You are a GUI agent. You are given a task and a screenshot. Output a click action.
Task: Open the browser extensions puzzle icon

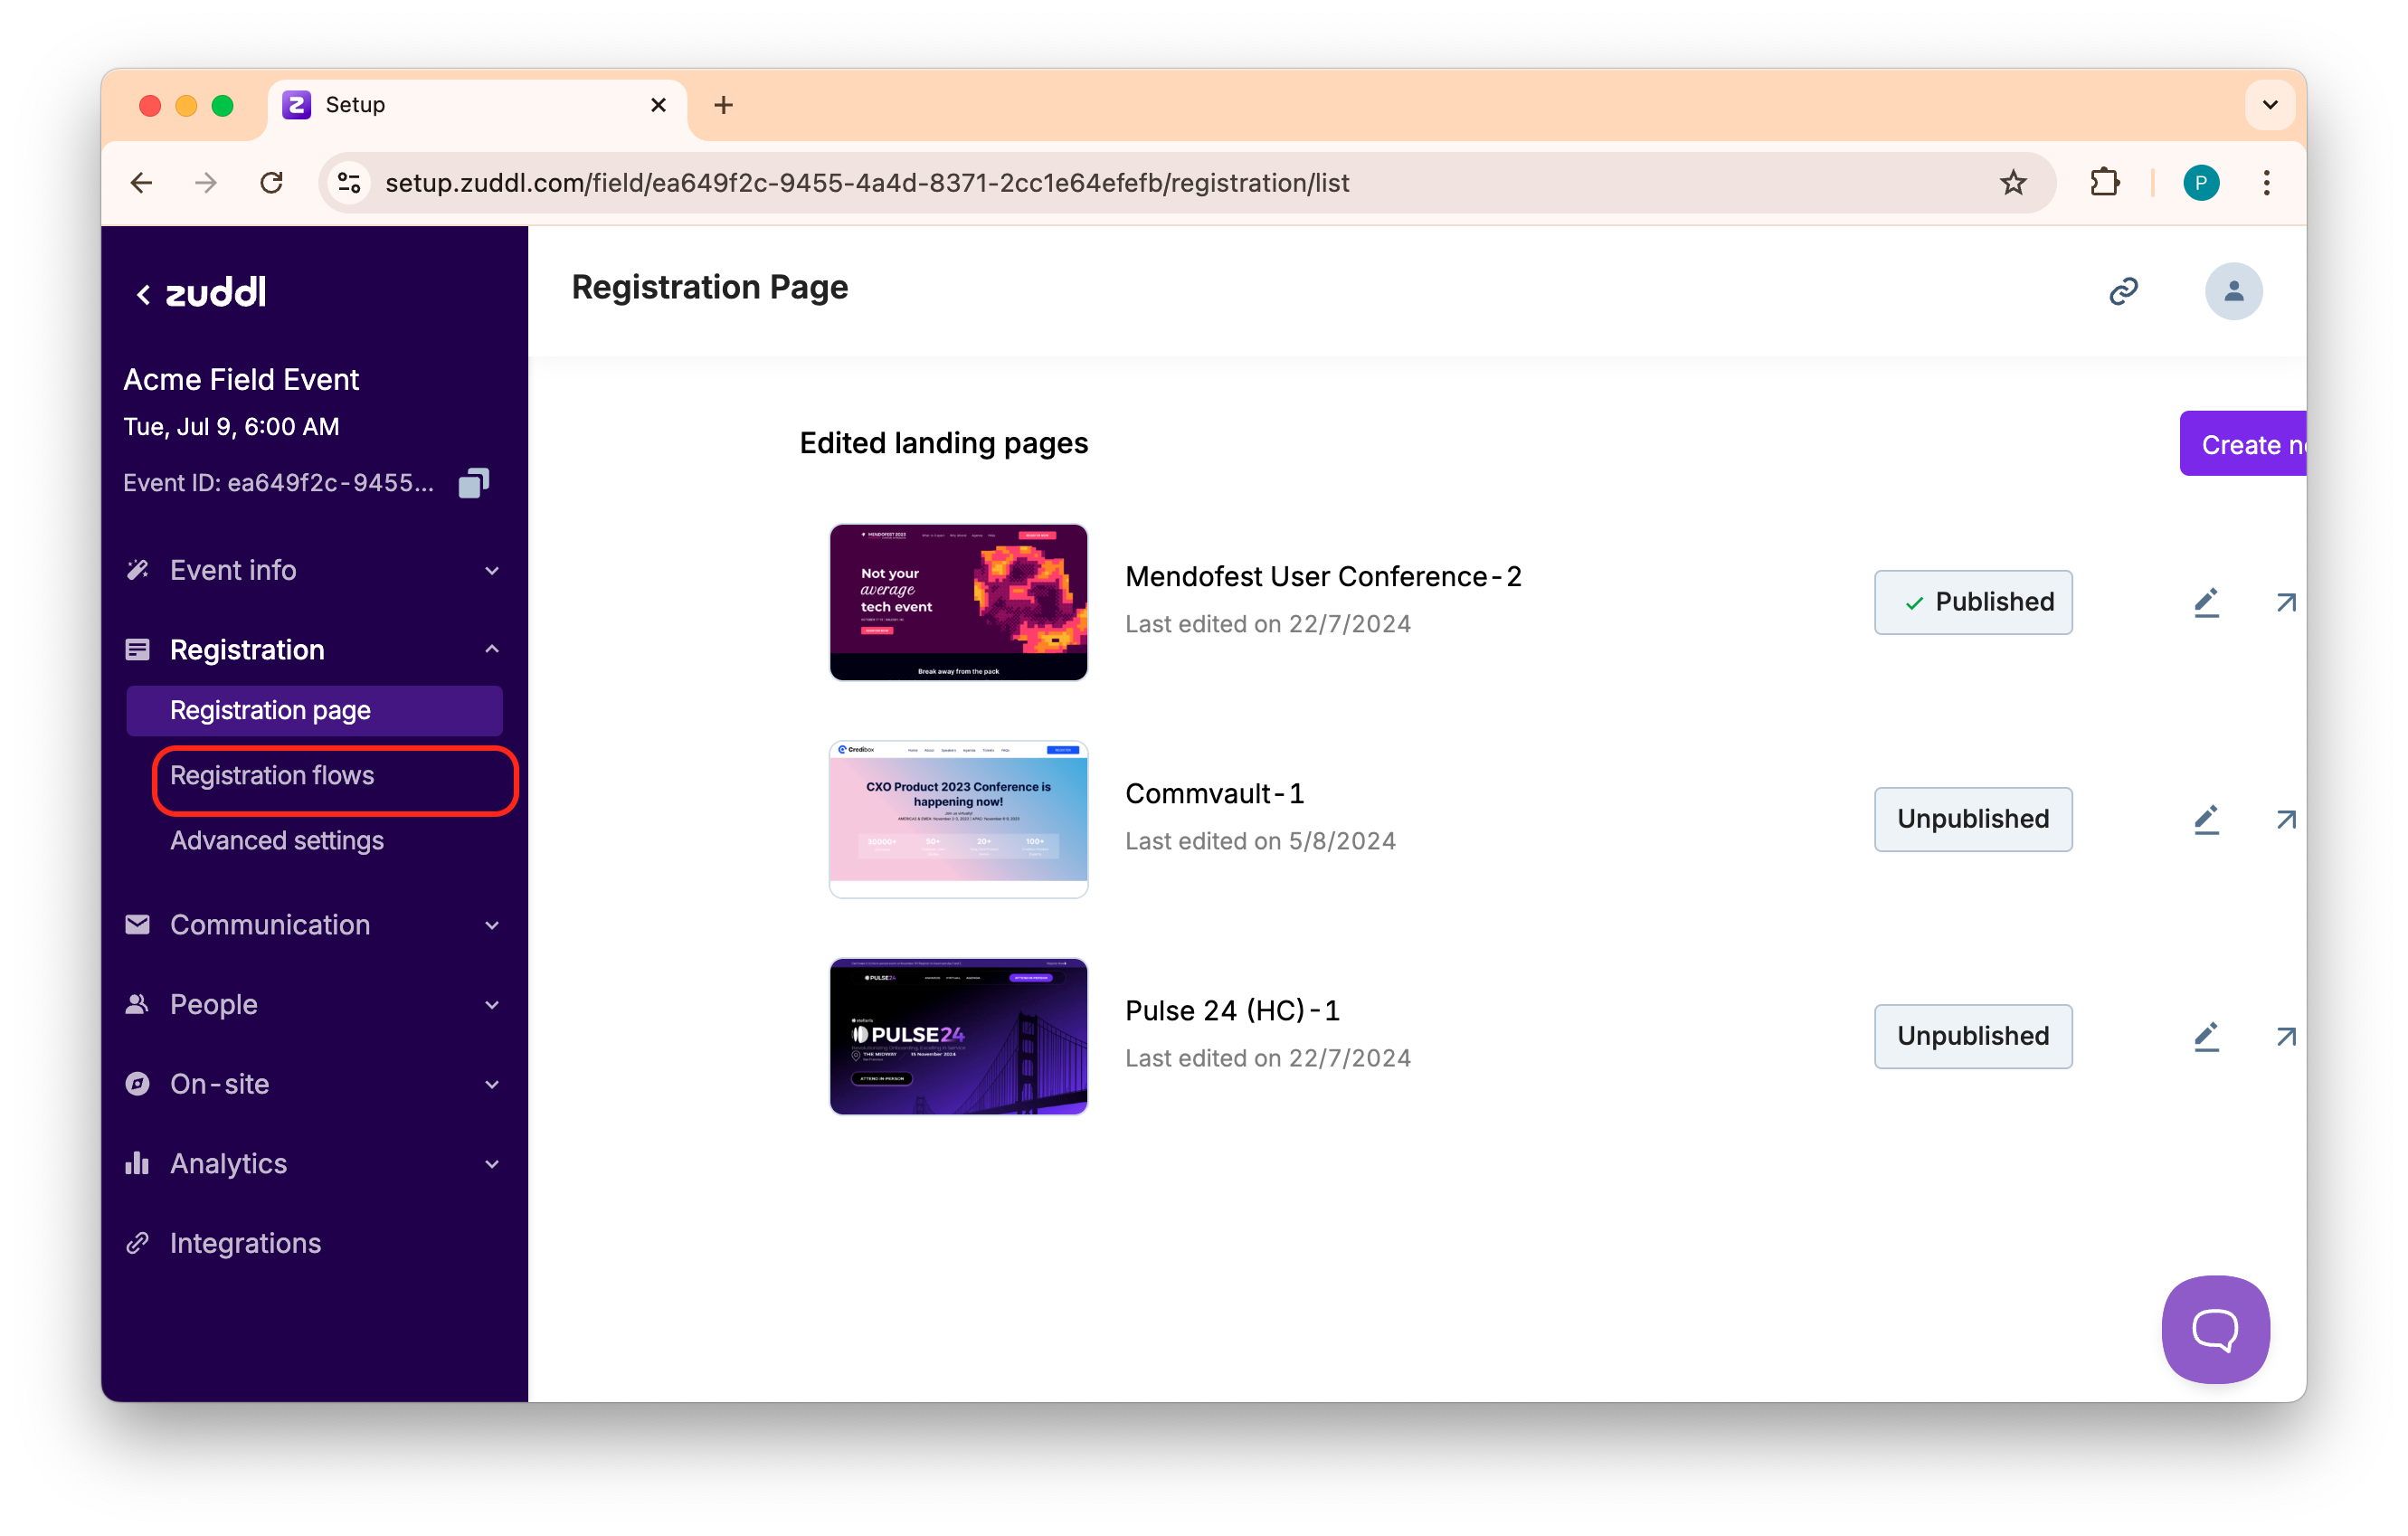(x=2104, y=182)
